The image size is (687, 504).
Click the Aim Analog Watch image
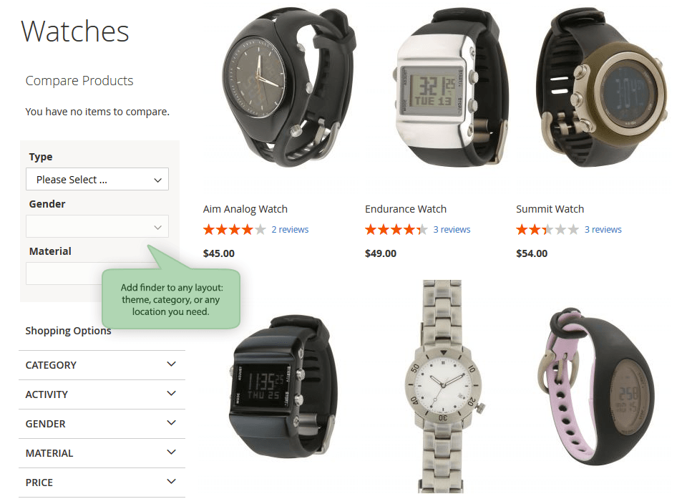[289, 87]
